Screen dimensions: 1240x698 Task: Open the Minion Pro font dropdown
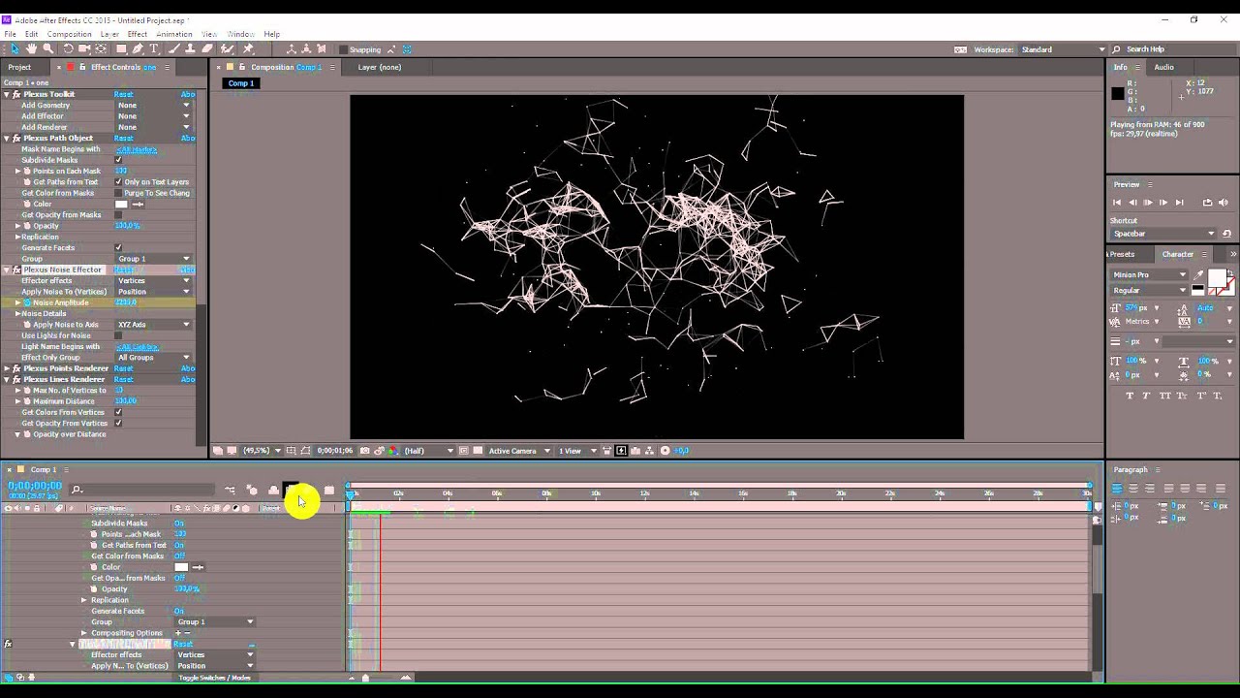(1149, 275)
